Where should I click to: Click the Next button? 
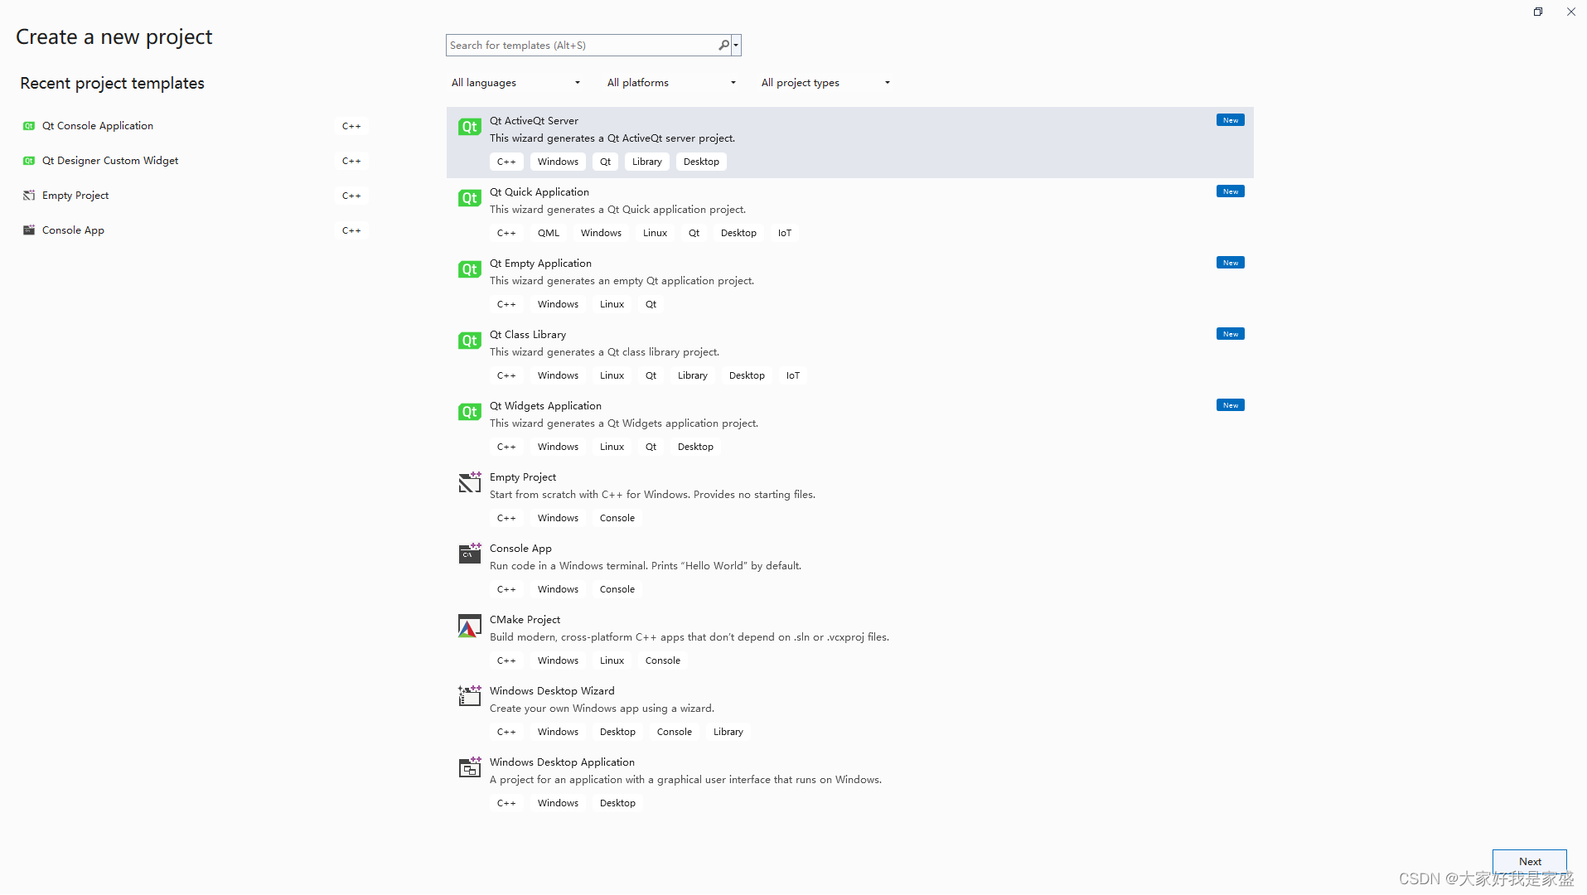pyautogui.click(x=1529, y=862)
